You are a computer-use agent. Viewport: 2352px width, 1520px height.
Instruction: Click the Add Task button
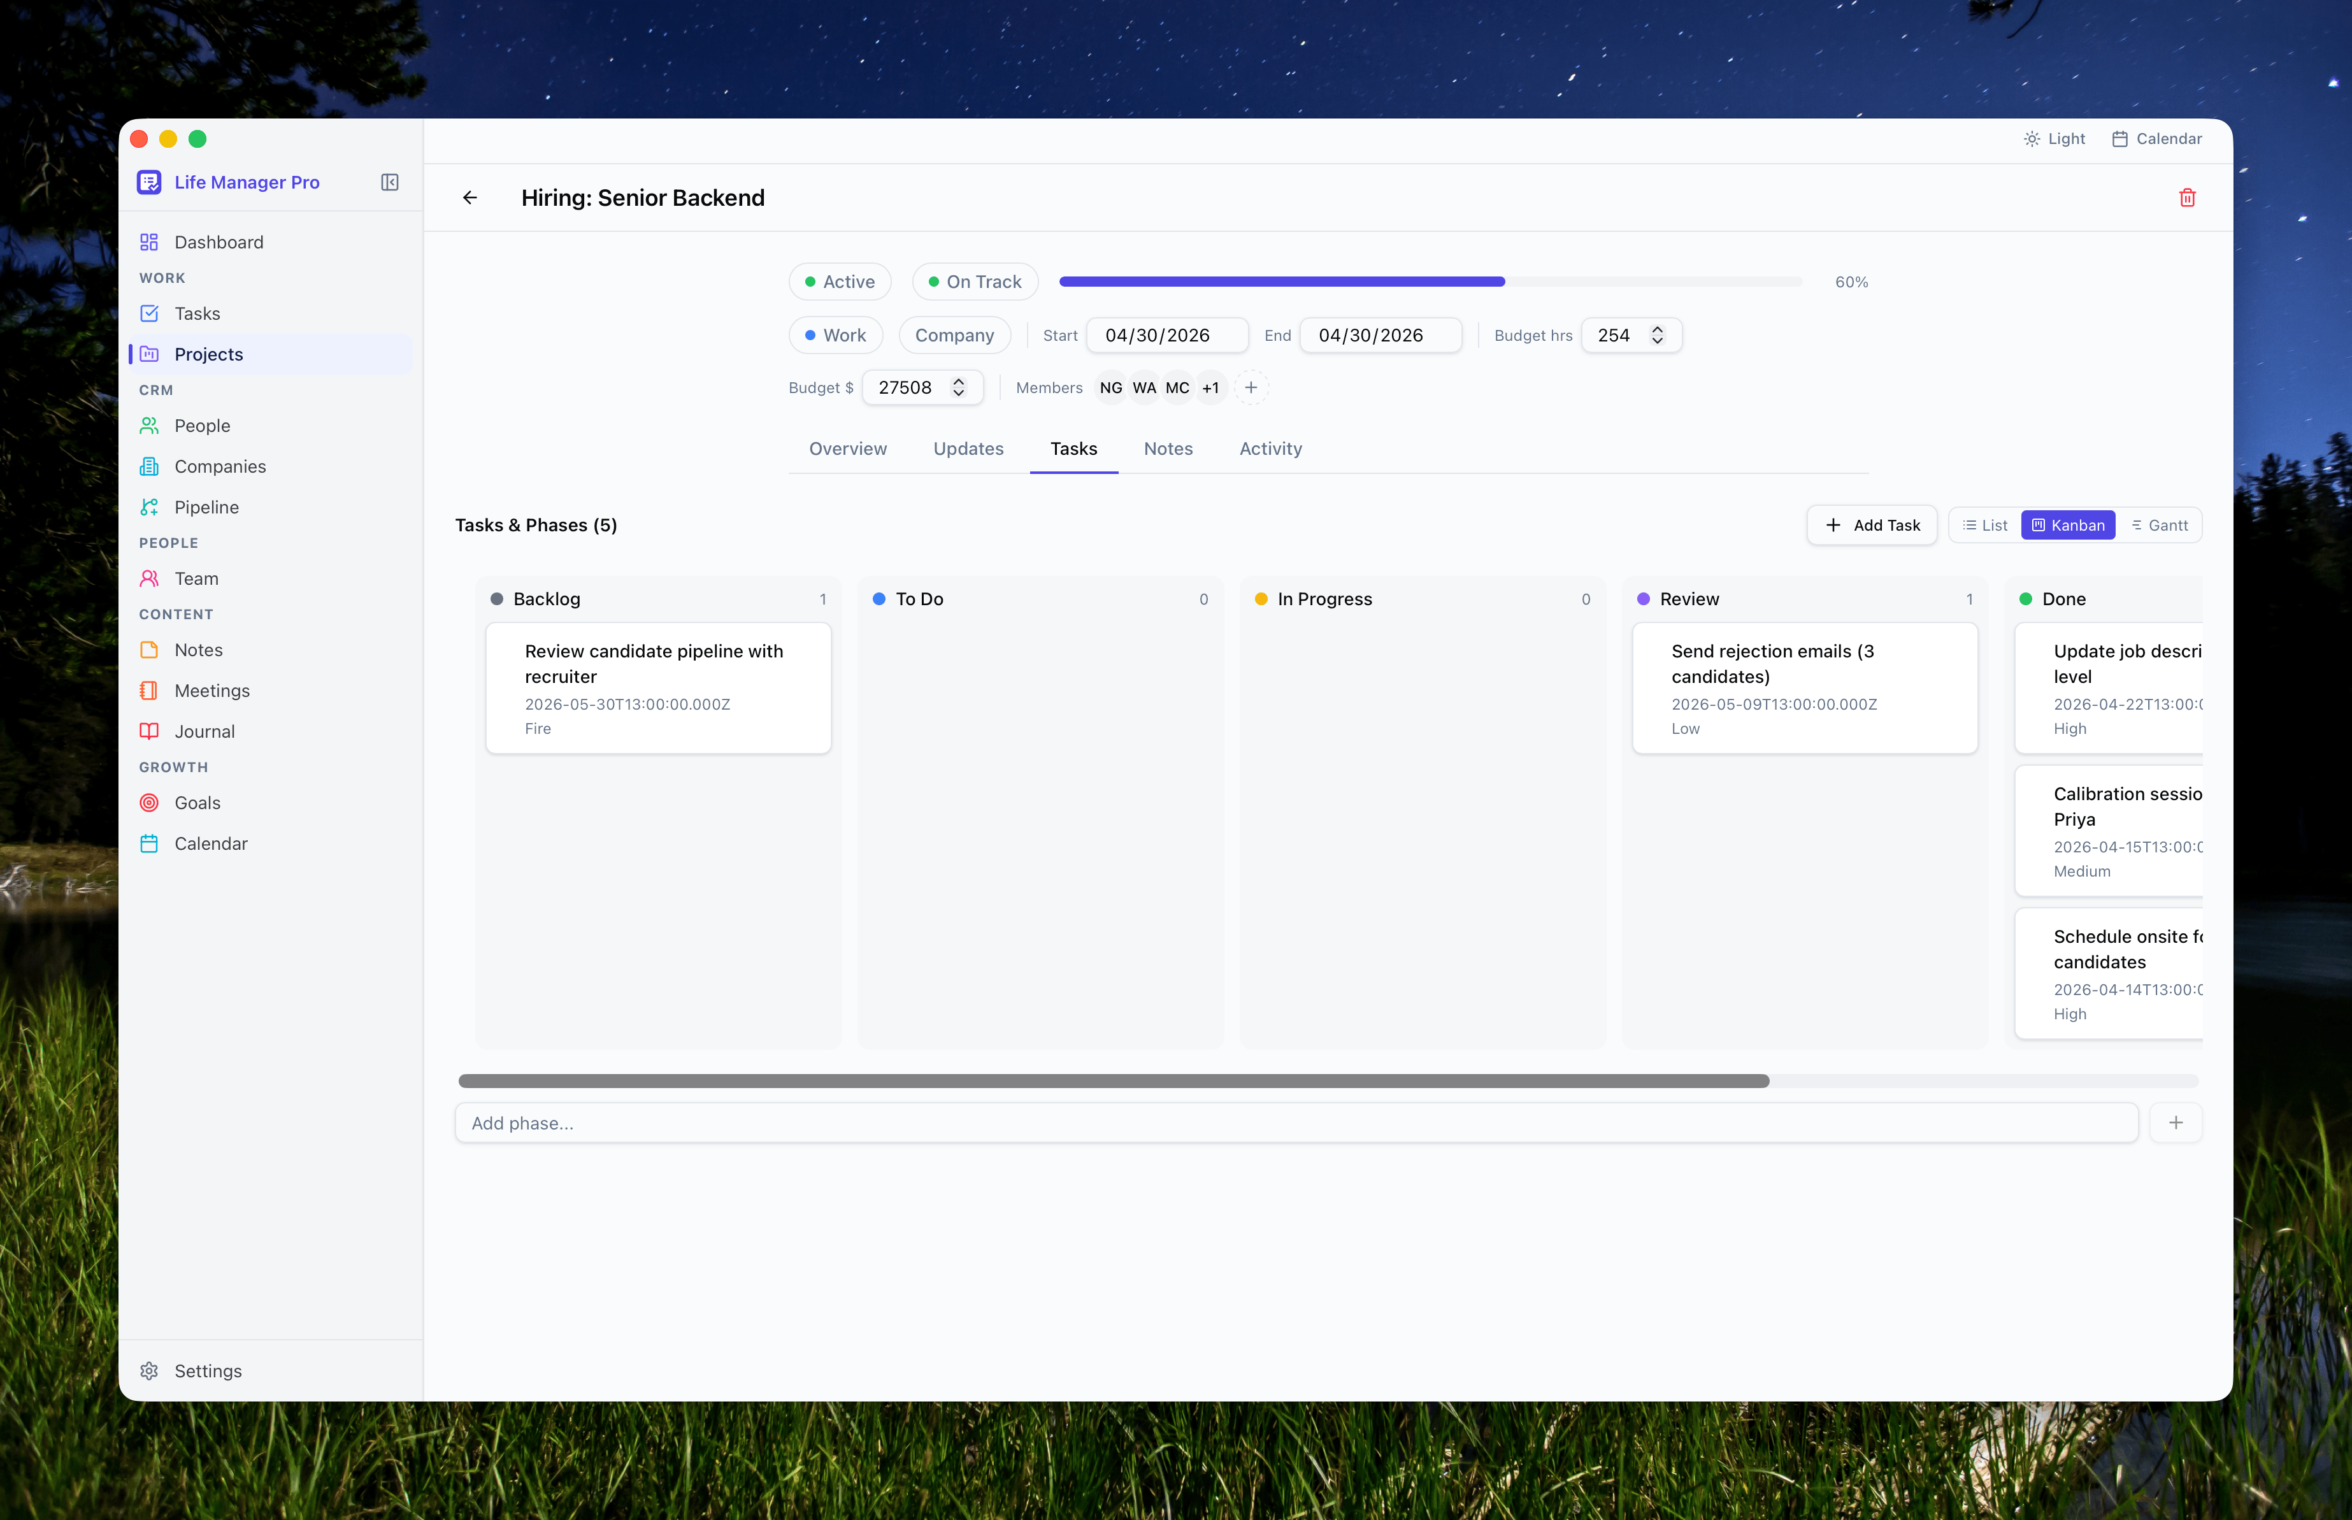(x=1871, y=526)
